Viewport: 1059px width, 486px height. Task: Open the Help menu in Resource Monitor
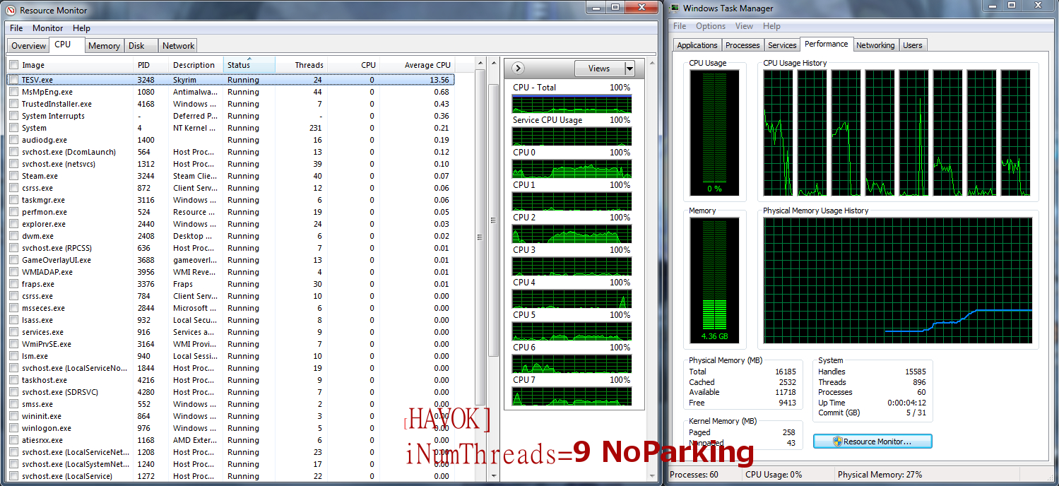coord(81,28)
